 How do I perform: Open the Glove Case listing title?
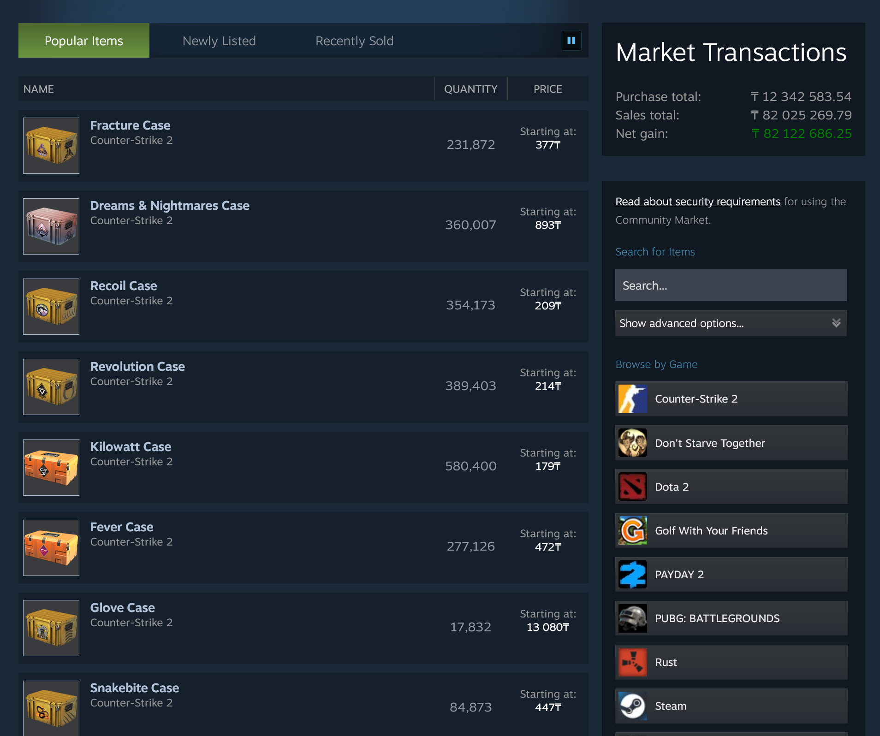coord(123,608)
